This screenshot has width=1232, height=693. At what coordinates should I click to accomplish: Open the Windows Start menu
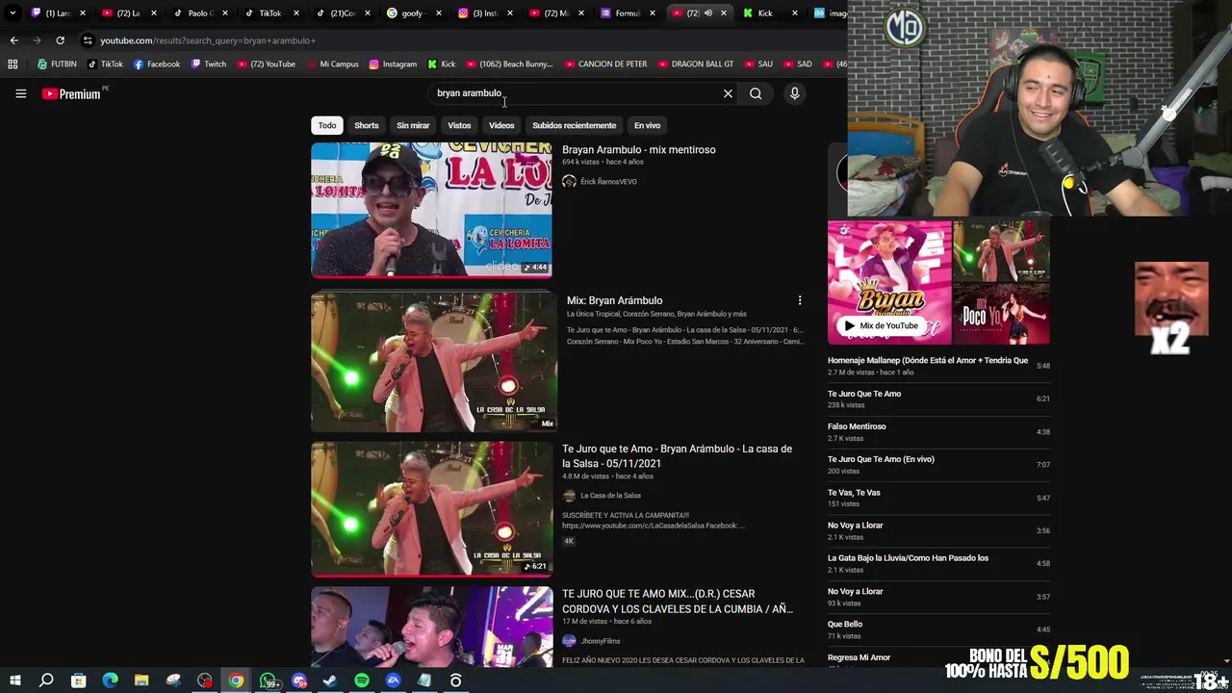point(14,680)
